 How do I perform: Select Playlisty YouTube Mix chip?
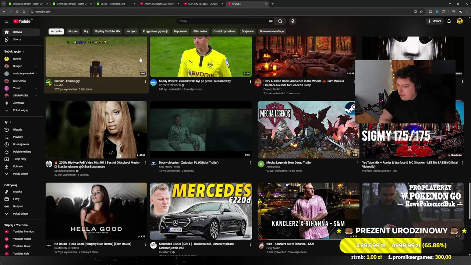click(x=107, y=31)
